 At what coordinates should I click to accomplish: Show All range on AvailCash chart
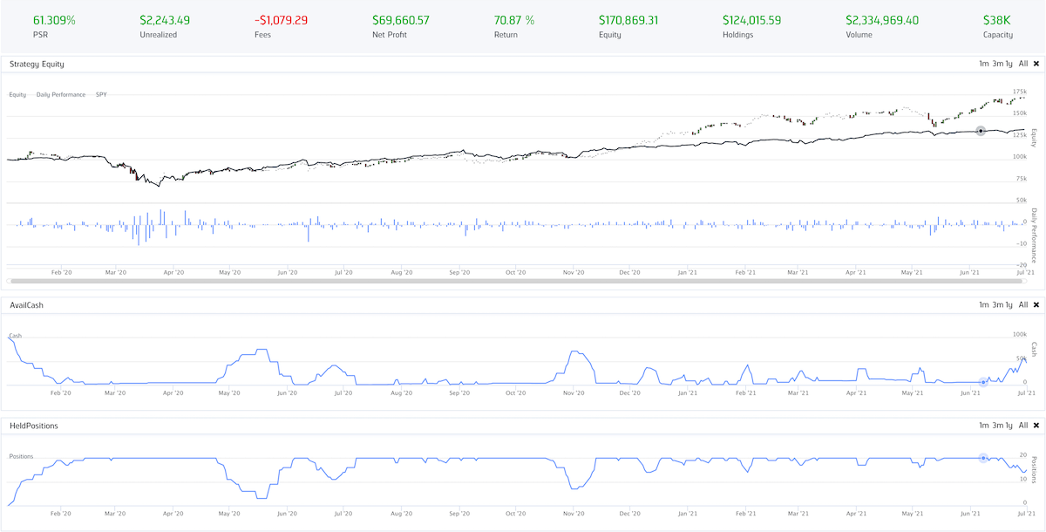pyautogui.click(x=1023, y=304)
